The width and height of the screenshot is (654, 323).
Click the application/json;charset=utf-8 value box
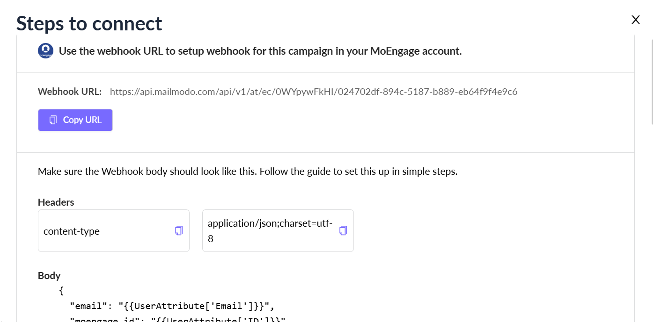coord(278,231)
